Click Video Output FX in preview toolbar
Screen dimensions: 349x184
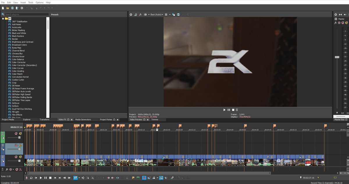140,15
